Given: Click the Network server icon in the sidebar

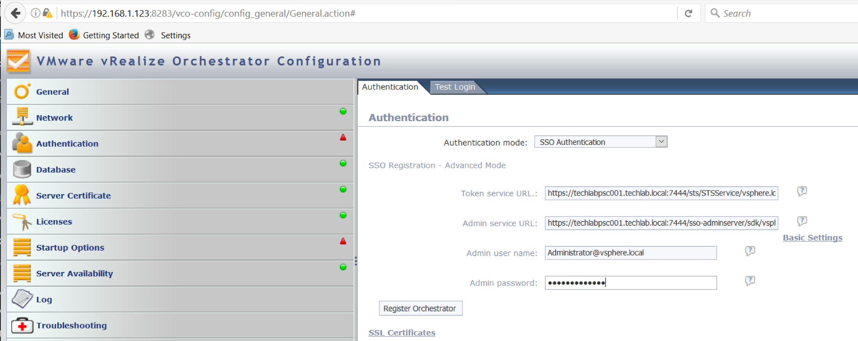Looking at the screenshot, I should tap(22, 117).
